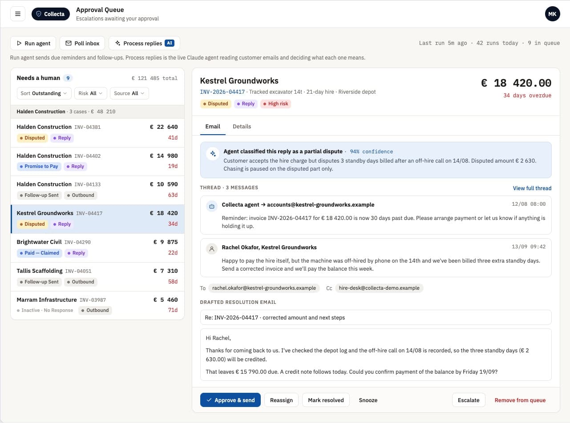Select Halden Construction INV-04133 case
The height and width of the screenshot is (423, 570).
point(97,190)
